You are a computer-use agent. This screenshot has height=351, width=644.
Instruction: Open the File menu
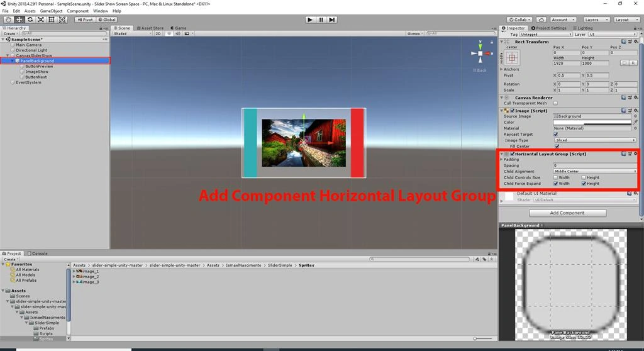click(5, 11)
